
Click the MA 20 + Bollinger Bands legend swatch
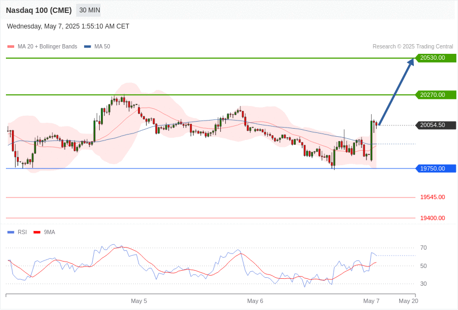pyautogui.click(x=11, y=47)
